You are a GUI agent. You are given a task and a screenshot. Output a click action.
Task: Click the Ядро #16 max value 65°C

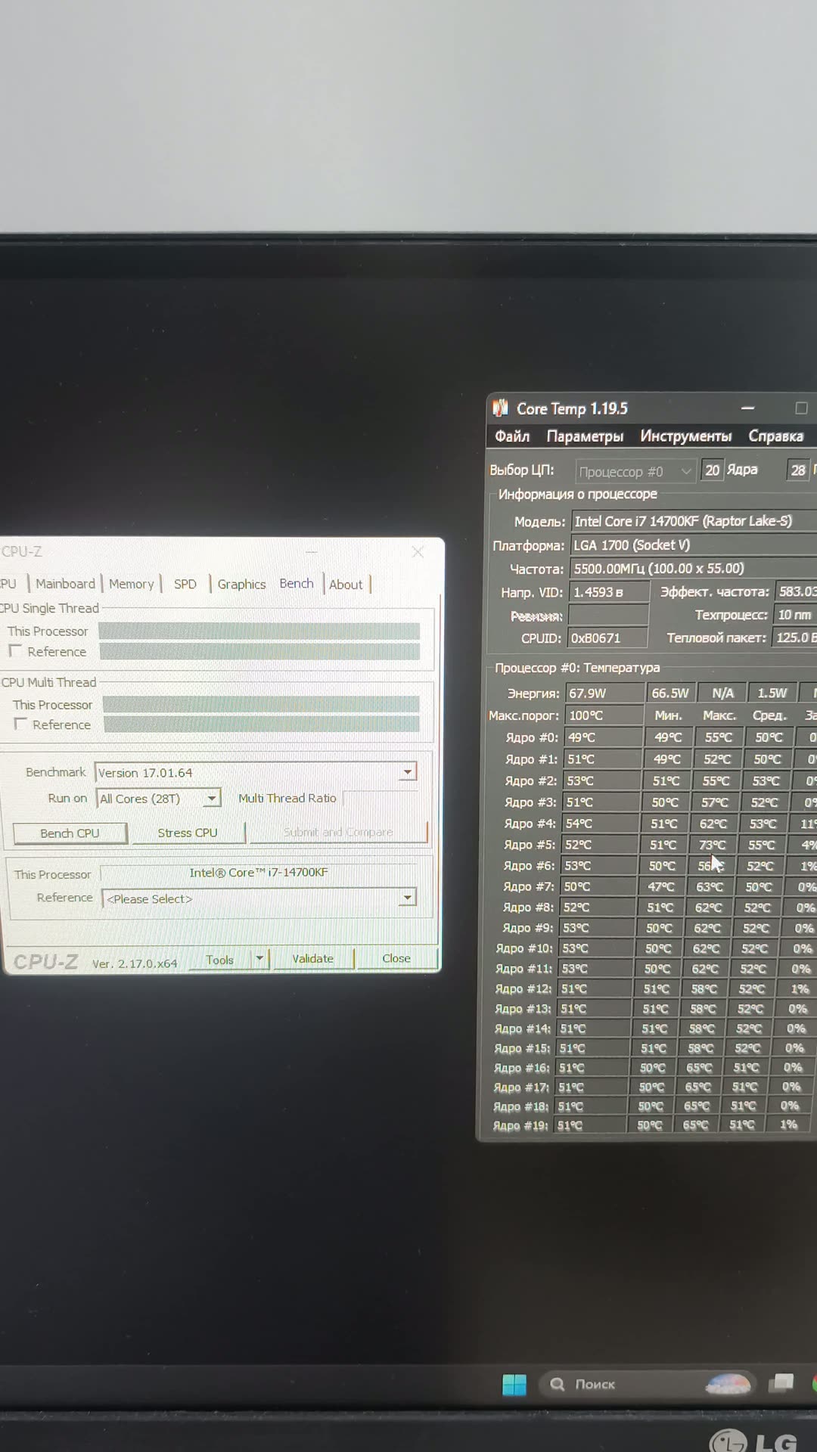(x=699, y=1068)
